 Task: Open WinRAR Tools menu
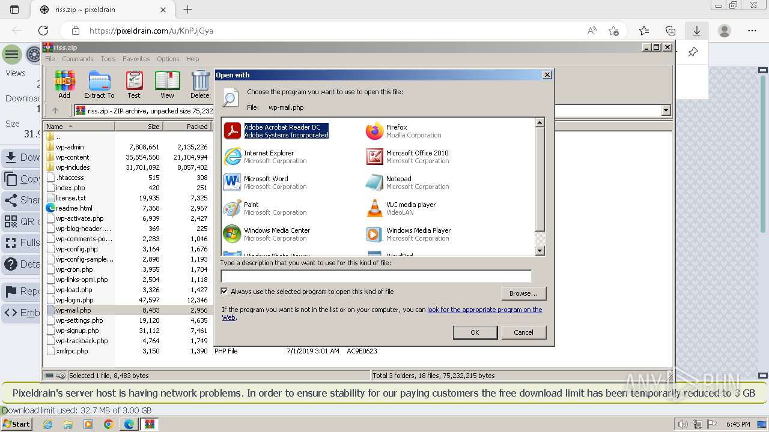coord(108,59)
